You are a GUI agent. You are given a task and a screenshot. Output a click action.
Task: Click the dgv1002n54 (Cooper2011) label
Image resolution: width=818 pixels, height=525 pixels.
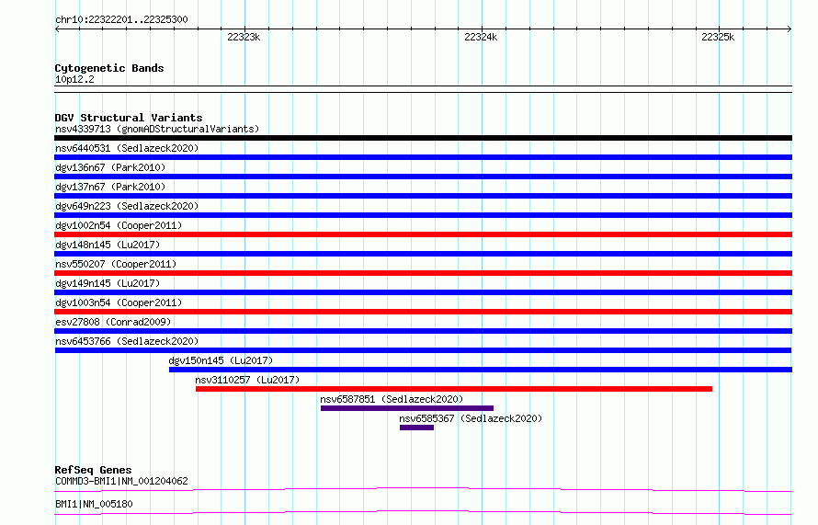click(119, 225)
